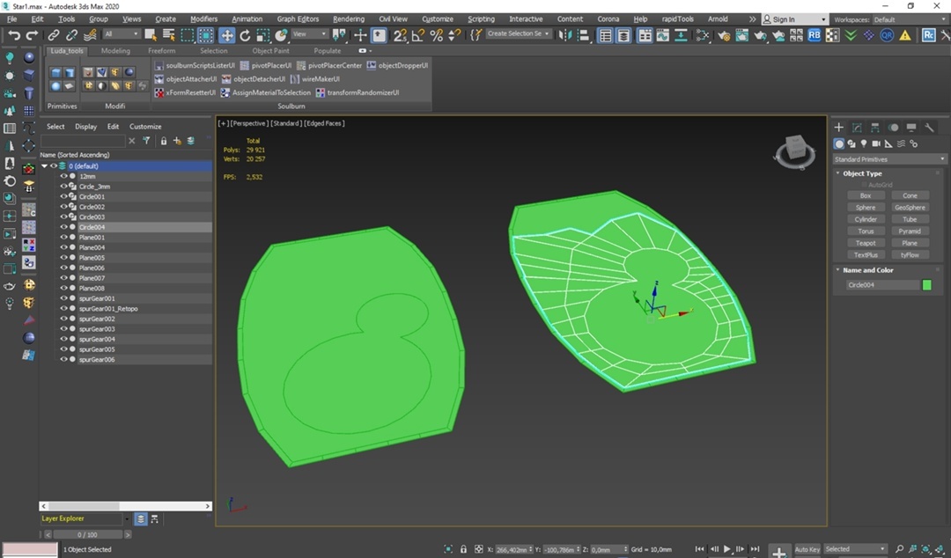Click the Redo arrow in main toolbar

coord(32,35)
